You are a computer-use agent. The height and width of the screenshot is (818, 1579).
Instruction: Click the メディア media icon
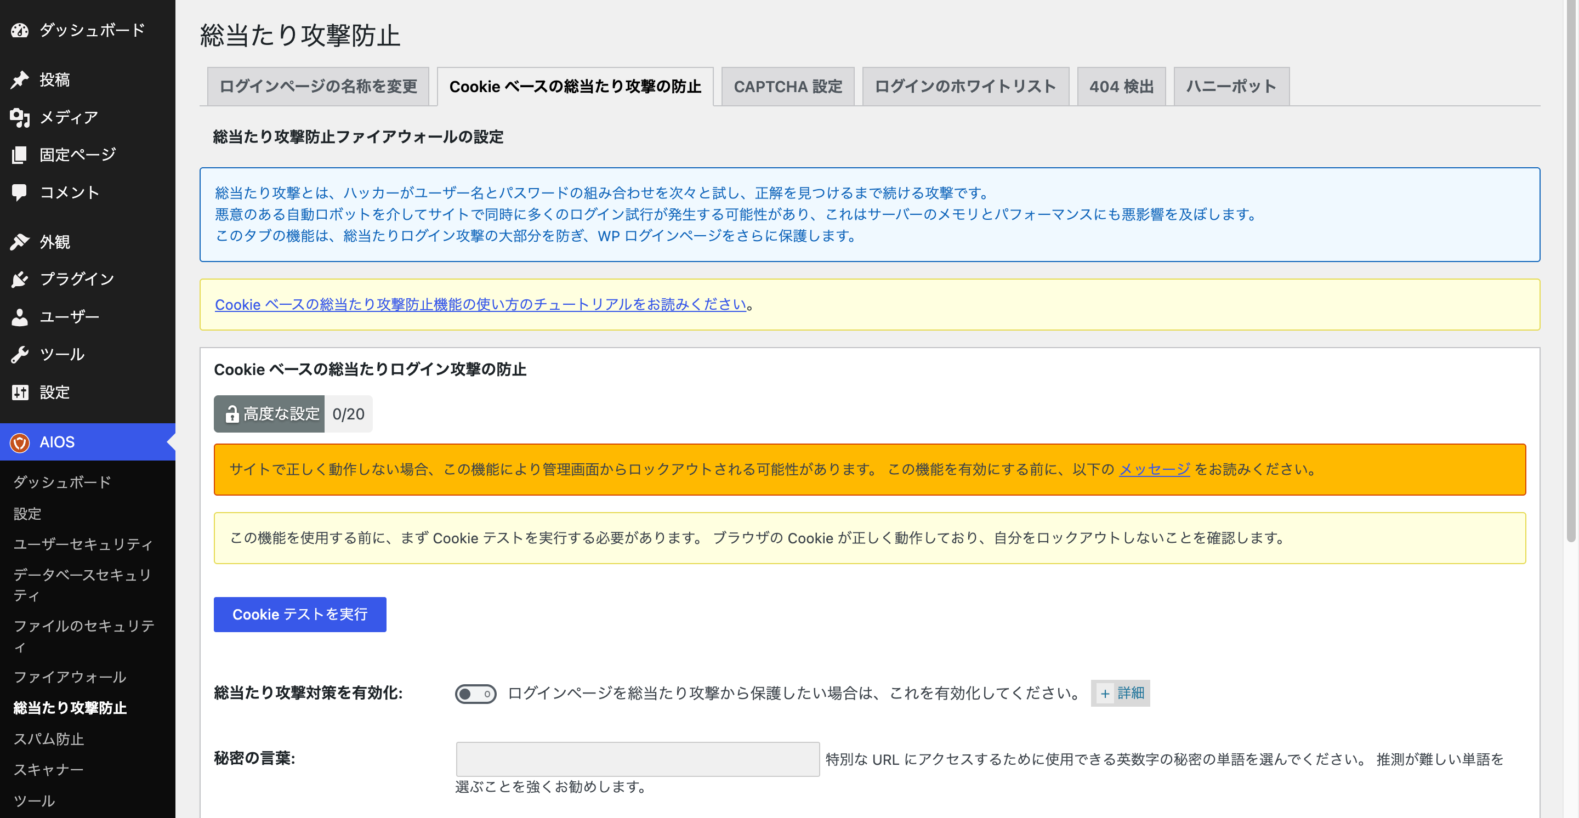click(x=20, y=117)
